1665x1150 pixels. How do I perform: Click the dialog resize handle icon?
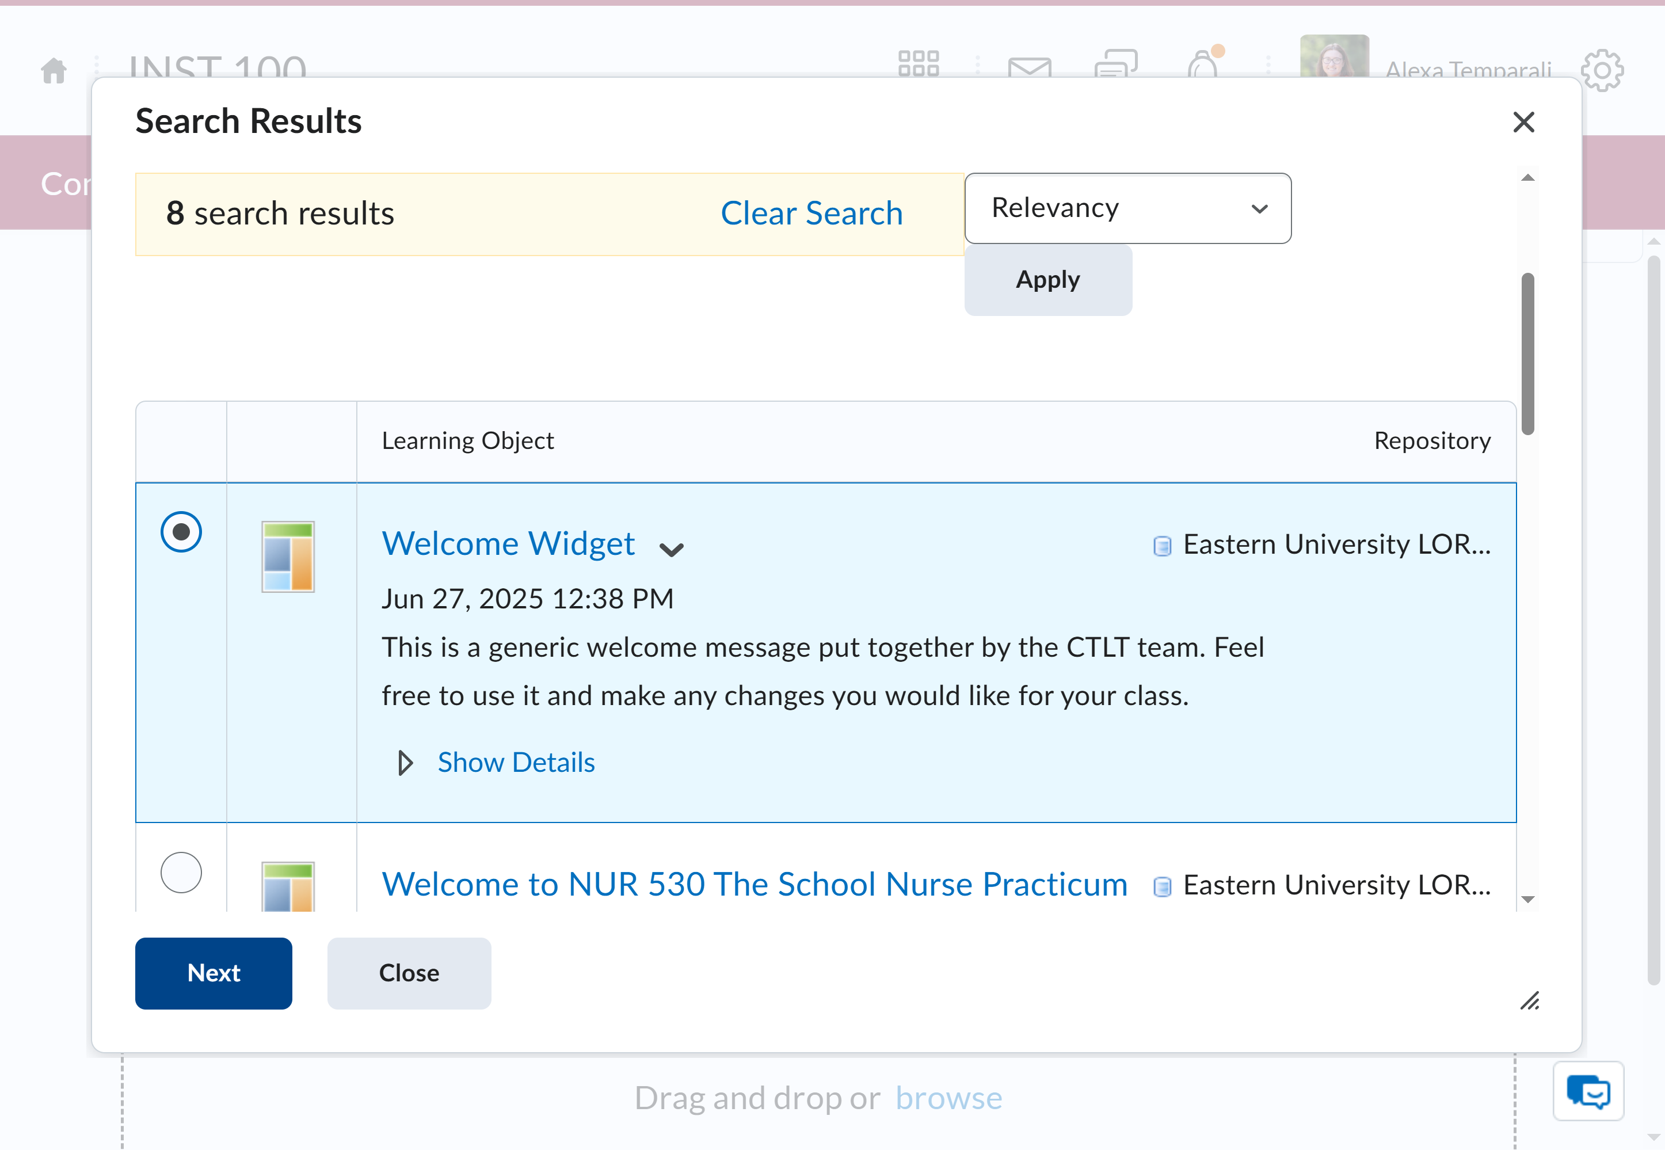(x=1530, y=1001)
